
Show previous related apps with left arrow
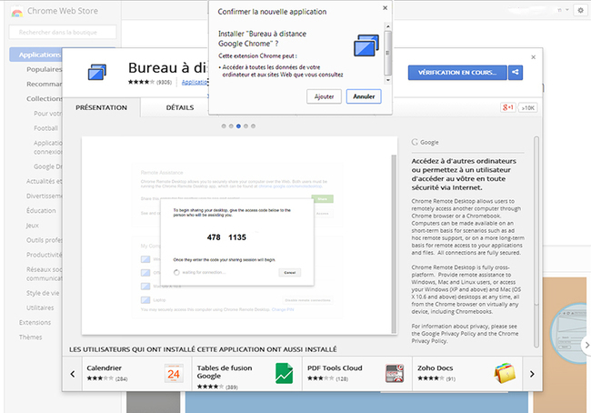click(x=73, y=374)
